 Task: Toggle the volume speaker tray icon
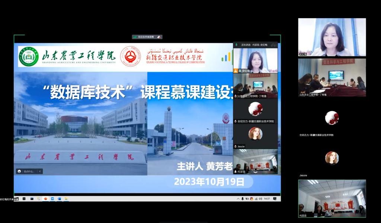pos(260,199)
